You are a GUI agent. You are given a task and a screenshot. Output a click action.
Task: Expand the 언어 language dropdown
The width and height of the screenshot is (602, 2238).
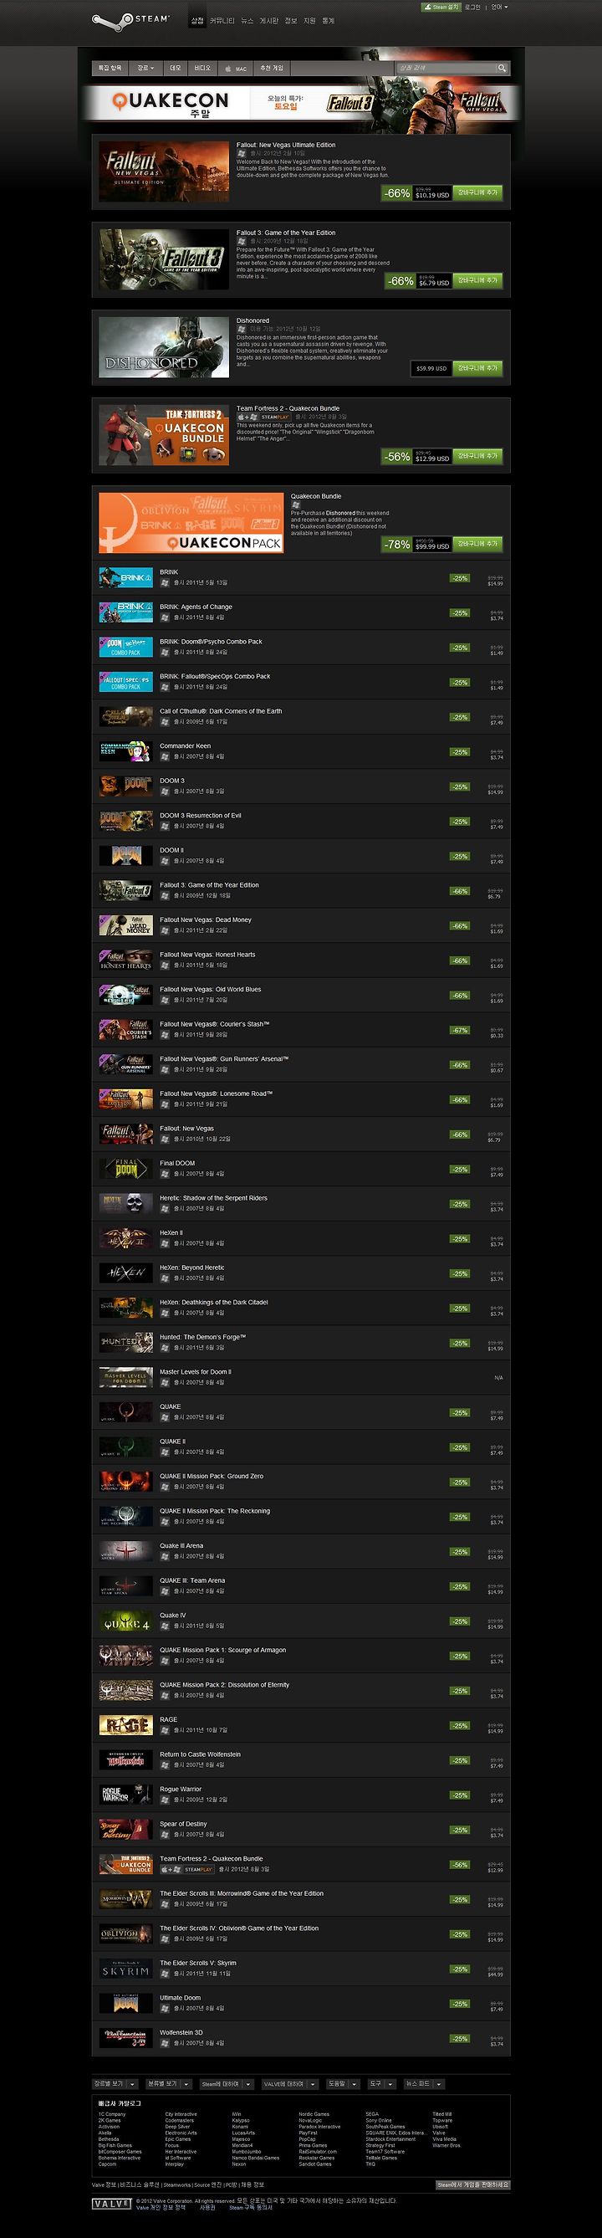tap(498, 7)
